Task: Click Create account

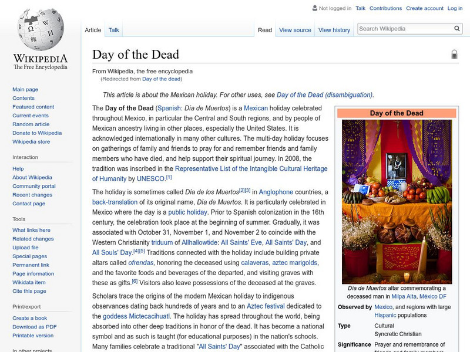Action: click(x=424, y=8)
